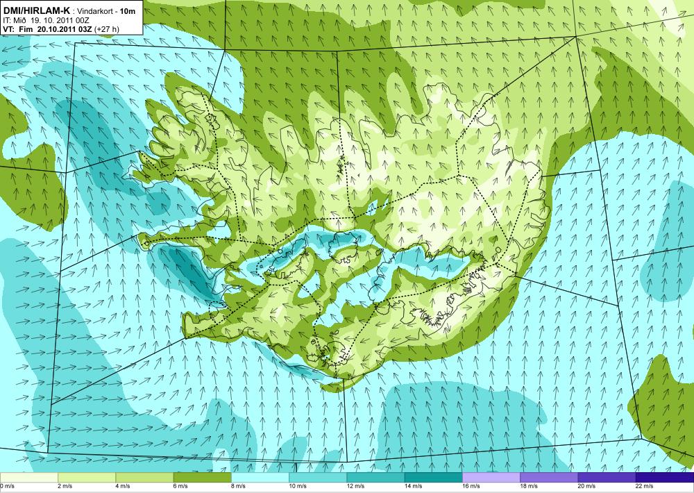This screenshot has width=694, height=493.
Task: Click the '20 m/s' legend label
Action: pyautogui.click(x=587, y=486)
